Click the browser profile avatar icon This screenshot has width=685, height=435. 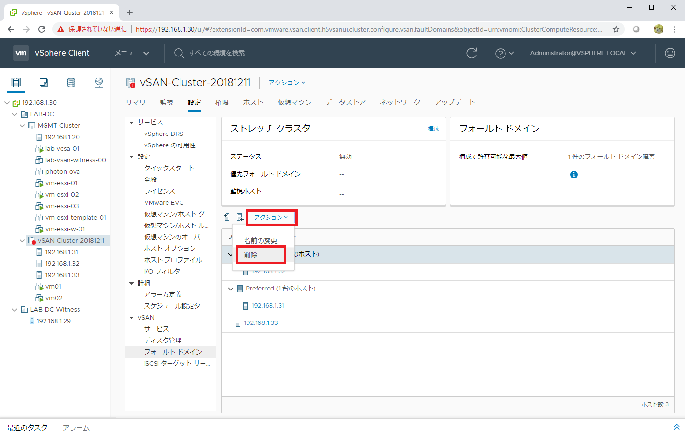click(659, 29)
